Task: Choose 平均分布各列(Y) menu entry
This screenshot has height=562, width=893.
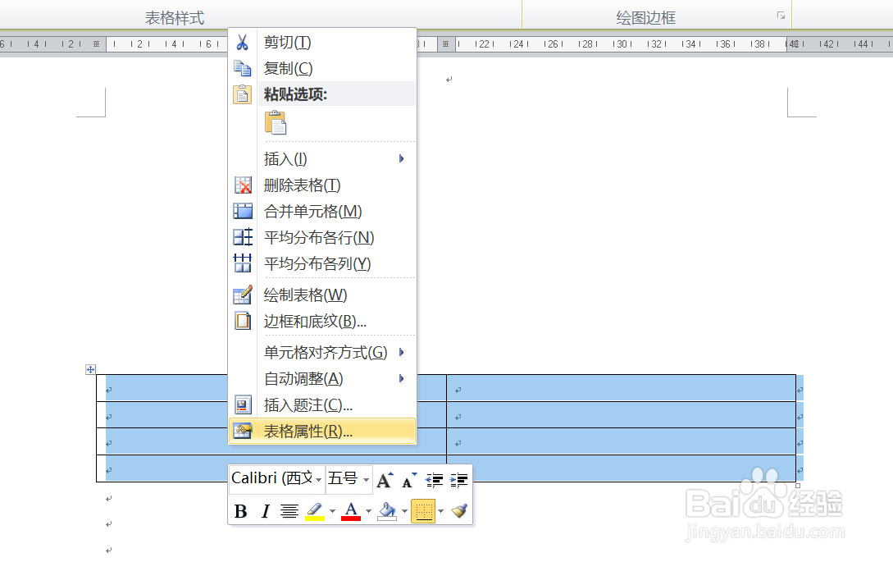Action: pyautogui.click(x=322, y=263)
